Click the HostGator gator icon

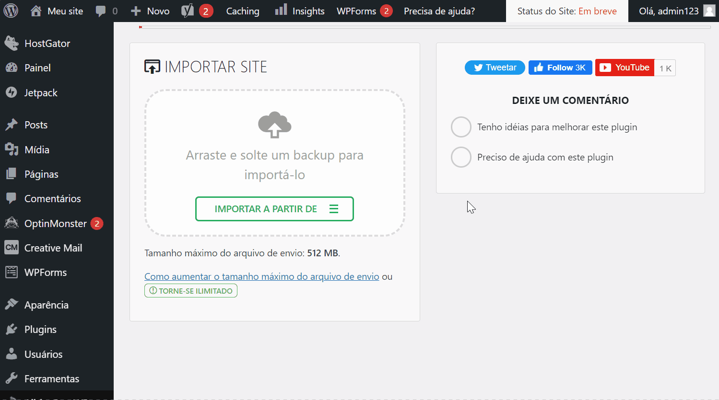(x=12, y=43)
